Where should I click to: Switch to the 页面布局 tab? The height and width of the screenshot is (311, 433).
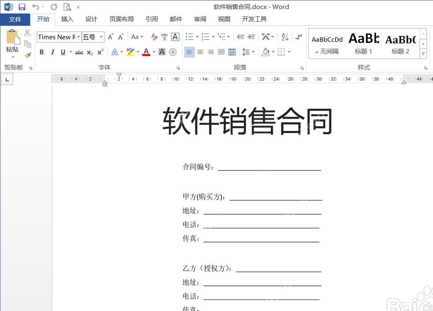pos(122,19)
